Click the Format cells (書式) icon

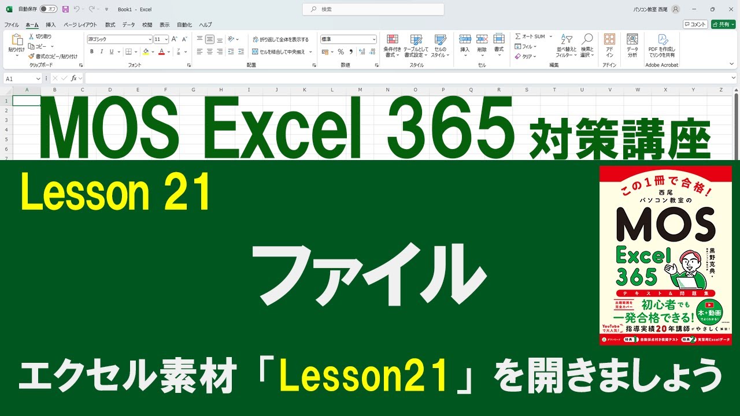pyautogui.click(x=498, y=39)
